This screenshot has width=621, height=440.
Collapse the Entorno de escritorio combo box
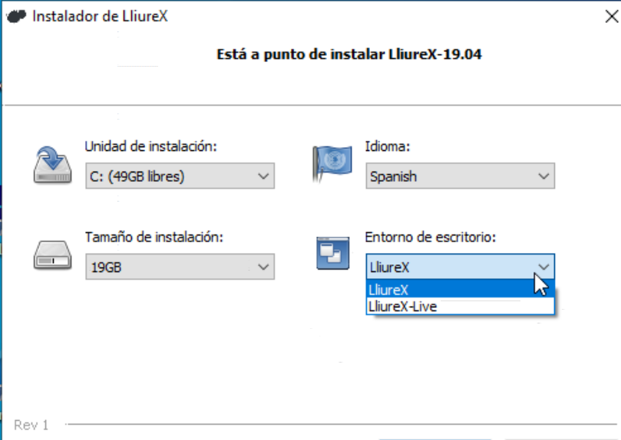click(x=460, y=267)
